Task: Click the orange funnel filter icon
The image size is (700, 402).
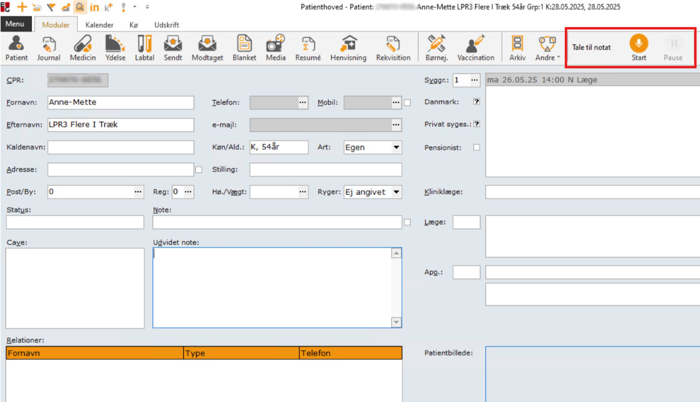Action: tap(51, 7)
